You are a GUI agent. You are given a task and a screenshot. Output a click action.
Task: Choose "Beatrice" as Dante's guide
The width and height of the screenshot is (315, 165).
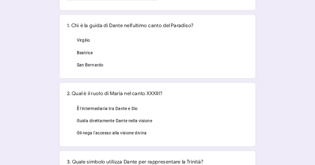point(85,53)
